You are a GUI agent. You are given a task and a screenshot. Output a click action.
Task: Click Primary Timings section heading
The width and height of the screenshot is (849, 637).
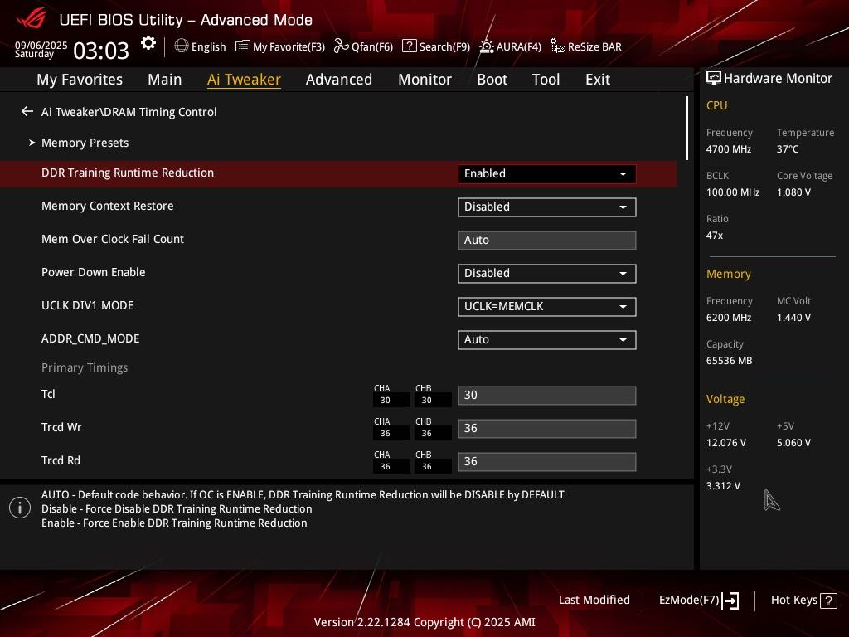(x=85, y=367)
